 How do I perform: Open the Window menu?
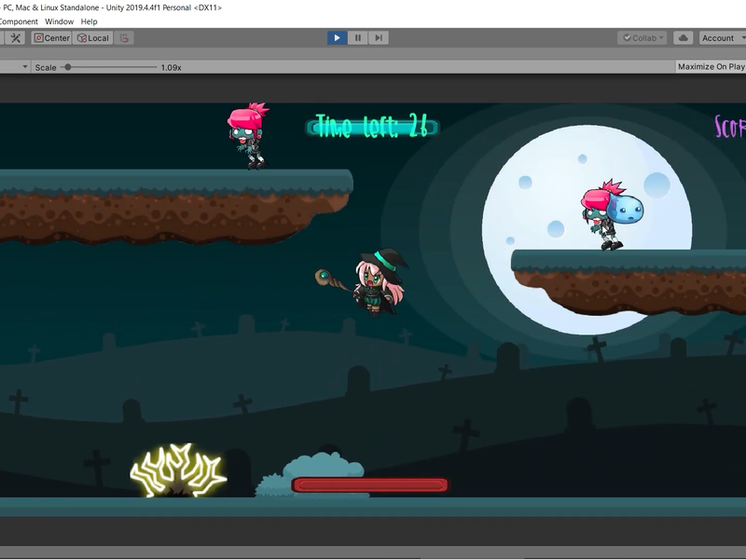pyautogui.click(x=60, y=21)
